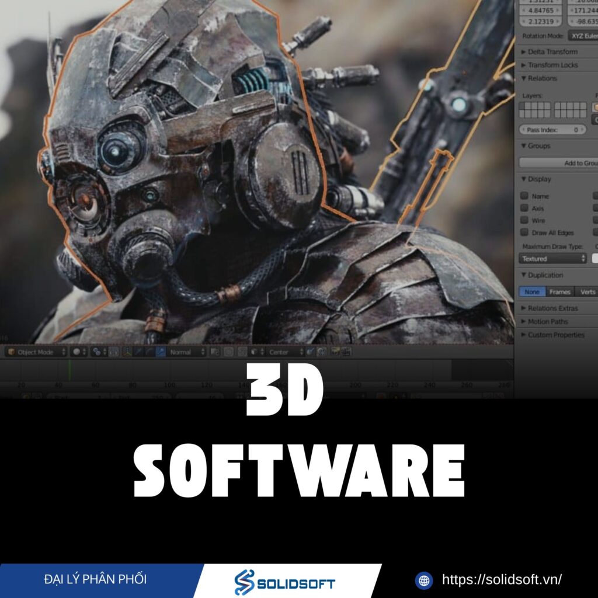Viewport: 598px width, 598px height.
Task: Toggle the manipulate center points icon
Action: click(114, 352)
